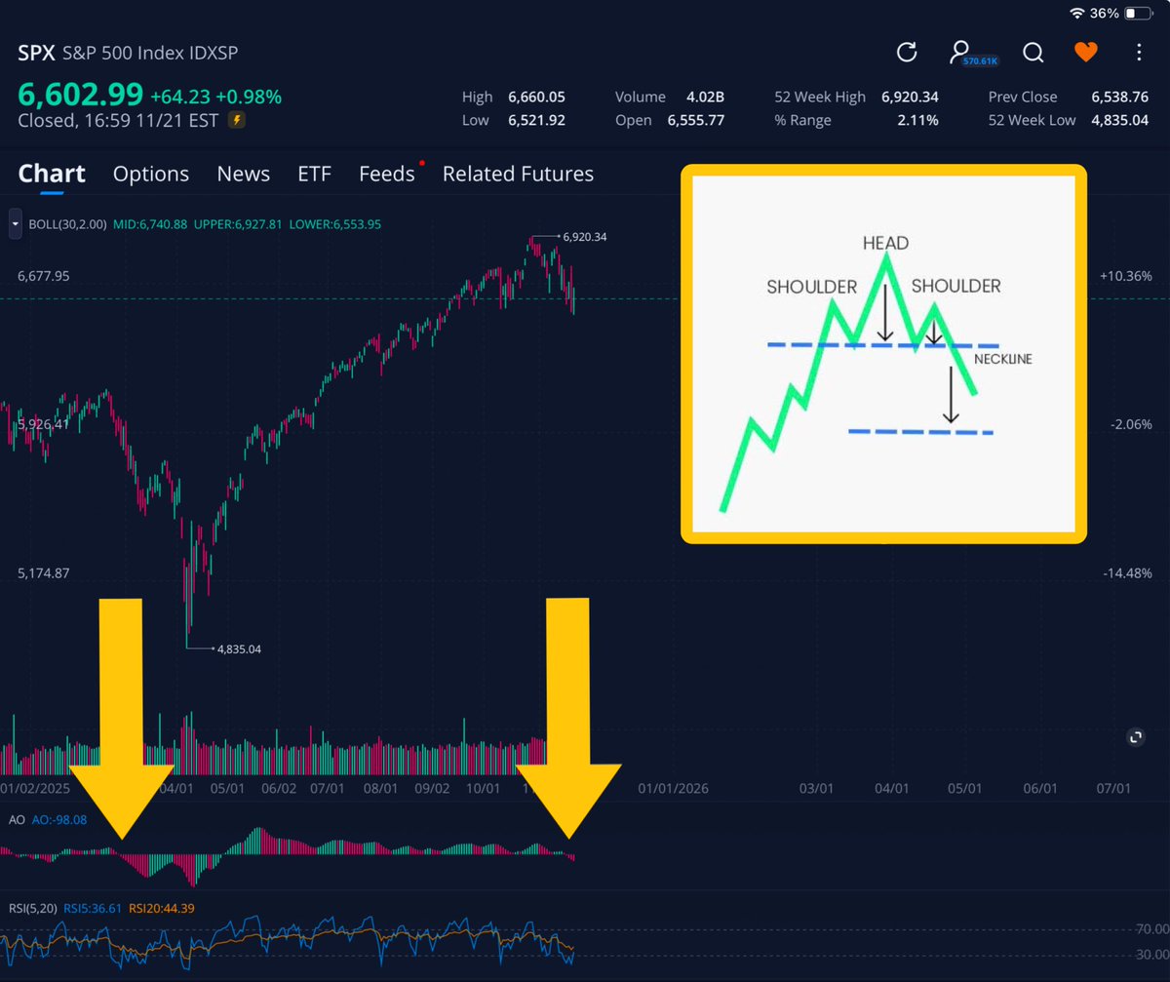
Task: Tap the RSI5:36.61 reading
Action: [x=92, y=908]
